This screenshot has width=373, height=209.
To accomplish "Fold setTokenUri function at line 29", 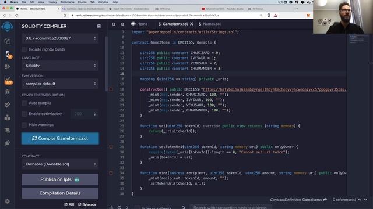I will 111,147.
